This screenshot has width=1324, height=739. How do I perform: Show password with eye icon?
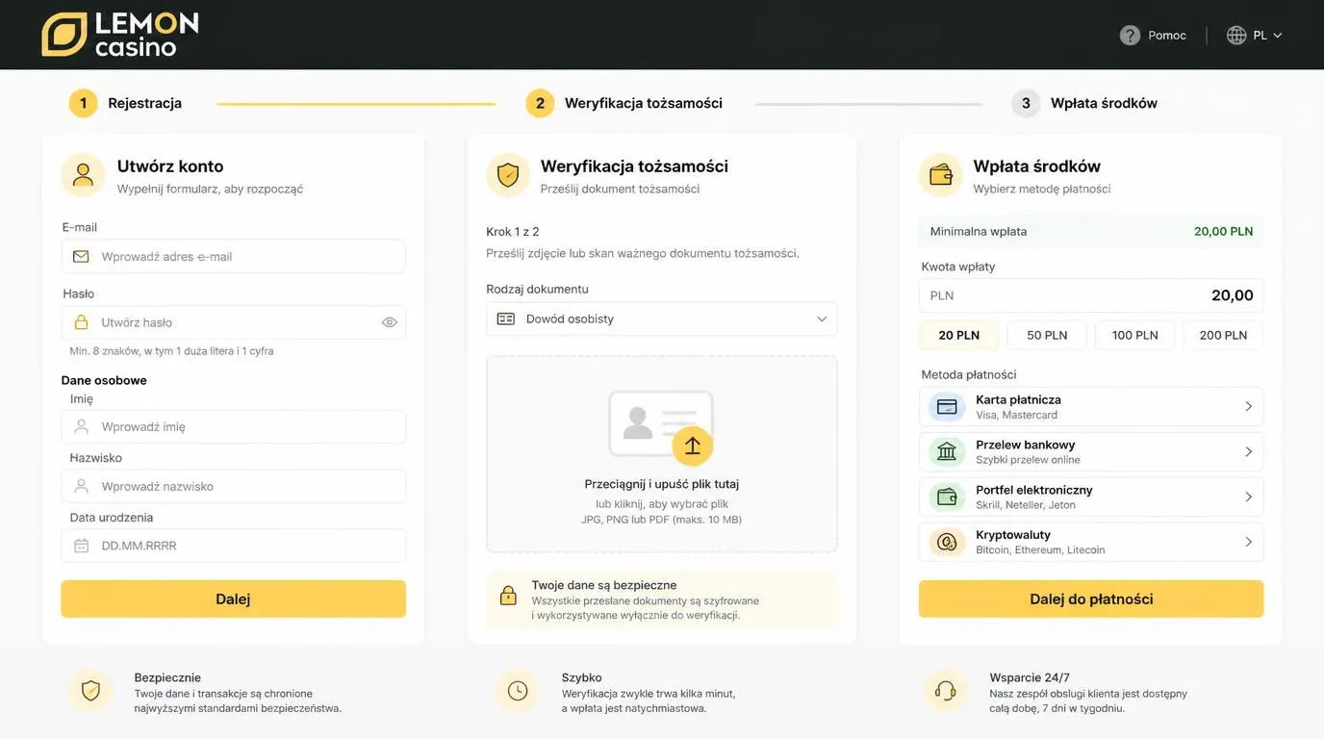pos(390,322)
